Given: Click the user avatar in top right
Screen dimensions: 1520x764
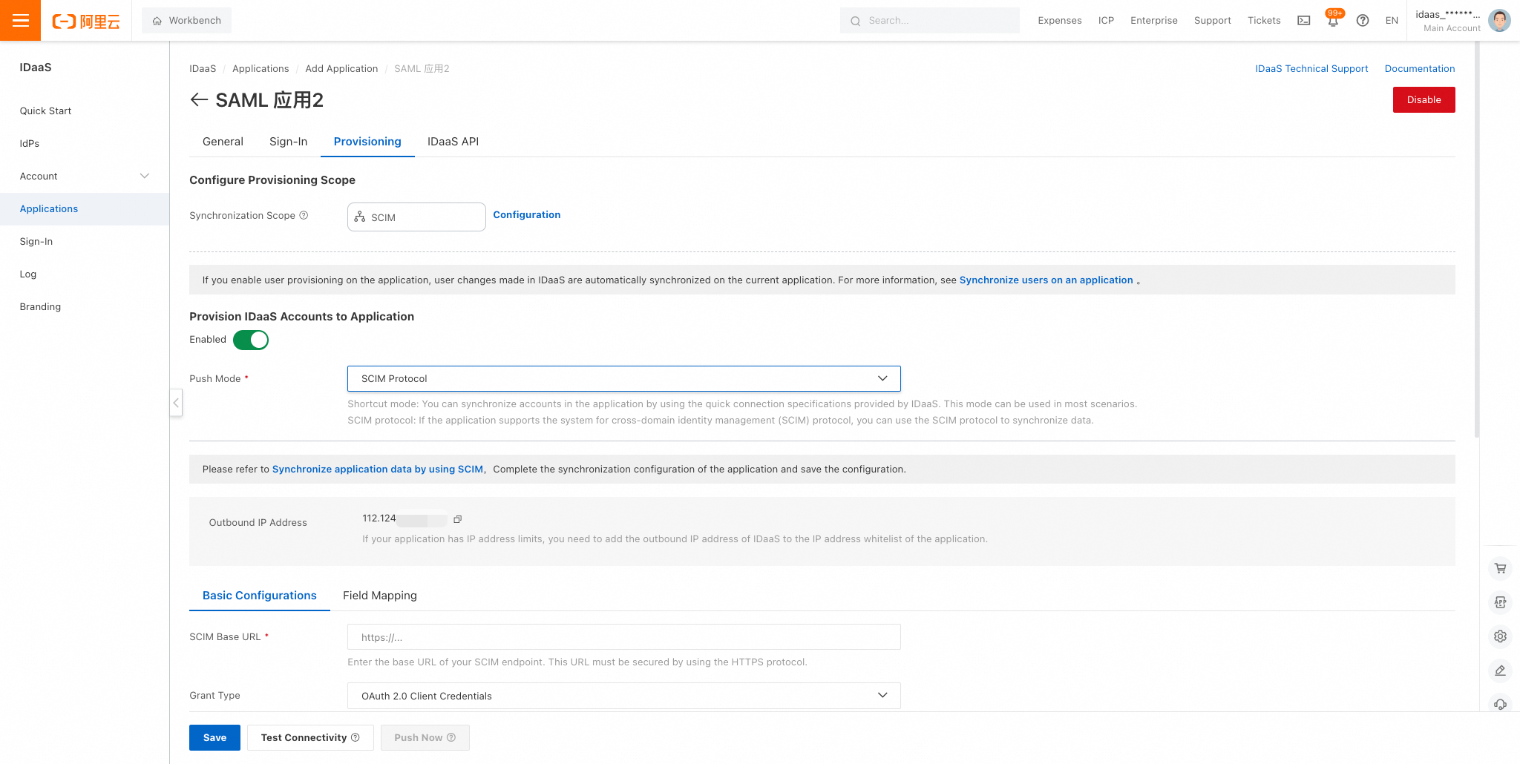Looking at the screenshot, I should click(x=1499, y=21).
